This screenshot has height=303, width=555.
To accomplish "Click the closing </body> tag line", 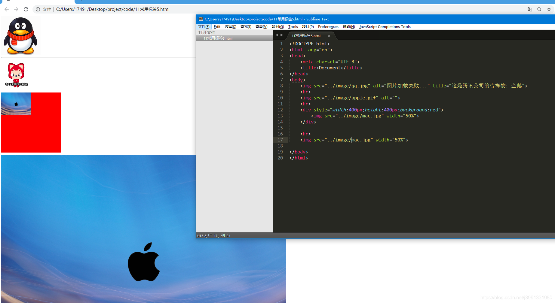I will pyautogui.click(x=299, y=152).
